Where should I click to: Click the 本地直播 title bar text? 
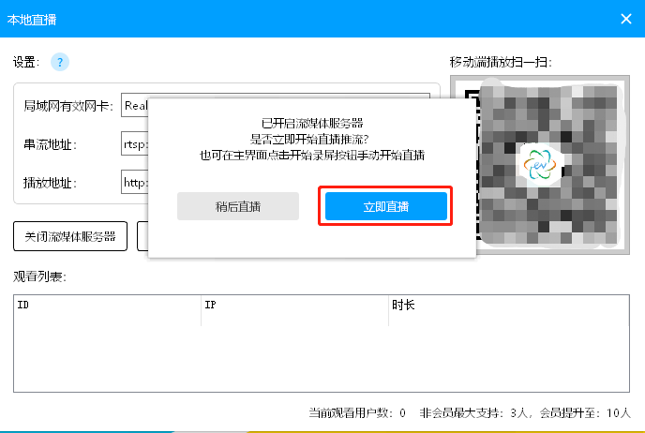click(31, 19)
